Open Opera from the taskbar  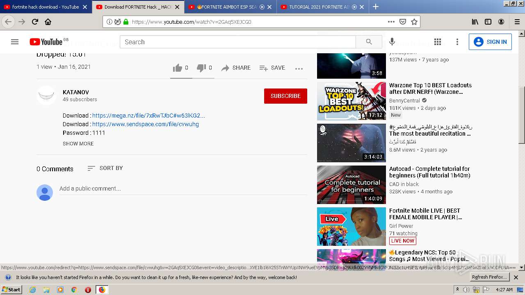pos(88,290)
